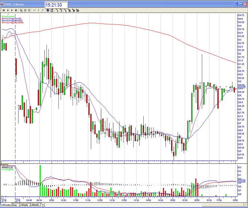
Task: Set interval to 5 minutes
Action: tap(65, 10)
